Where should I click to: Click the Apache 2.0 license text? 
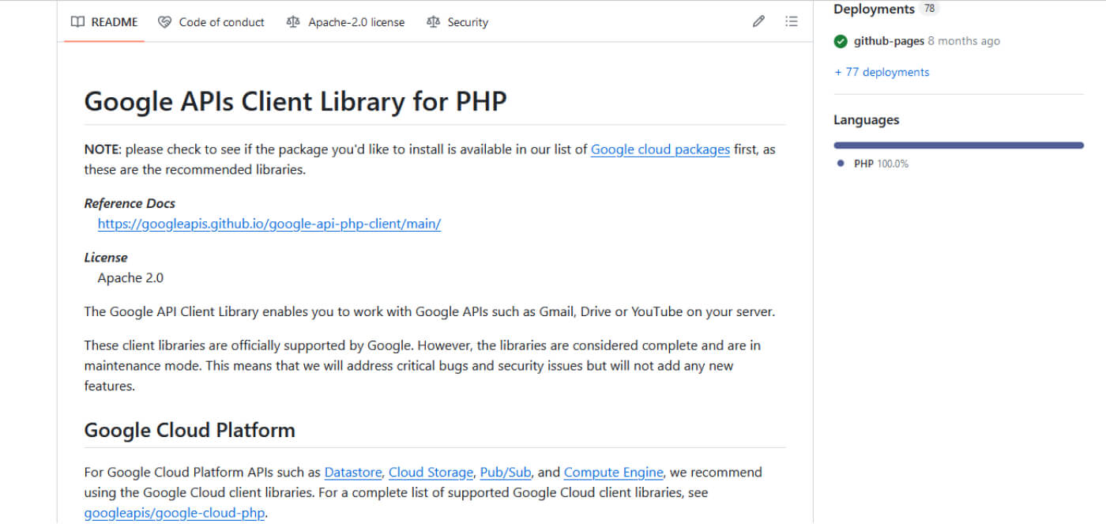tap(130, 278)
